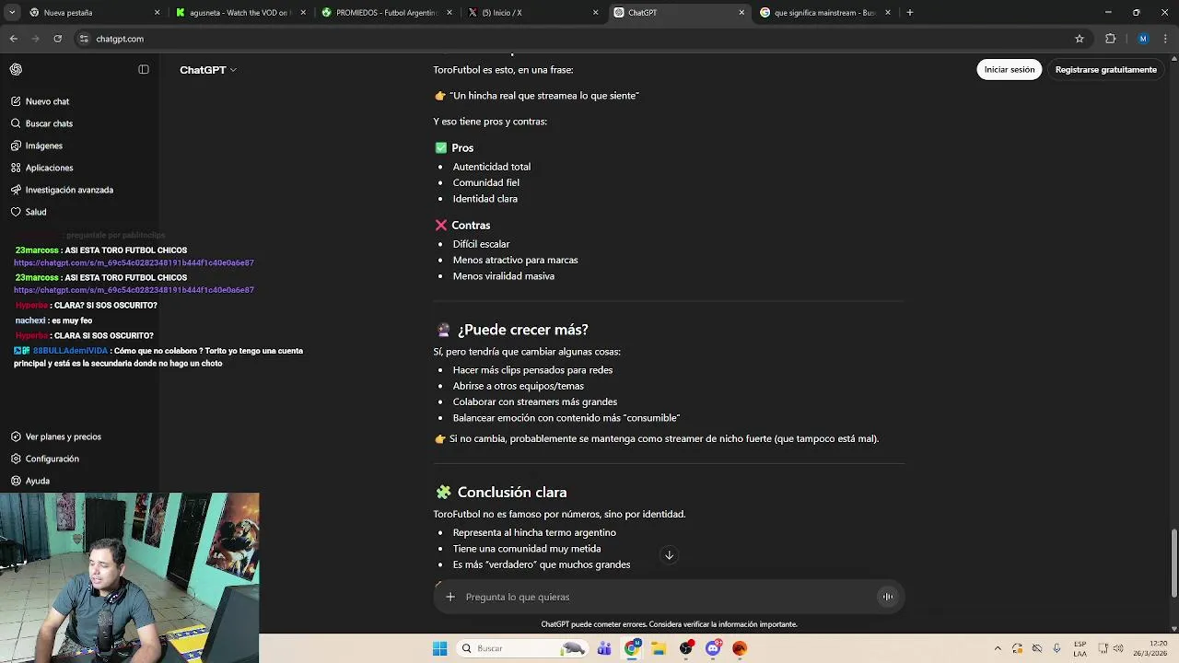Show hidden tray icons chevron
The height and width of the screenshot is (663, 1179).
(998, 648)
